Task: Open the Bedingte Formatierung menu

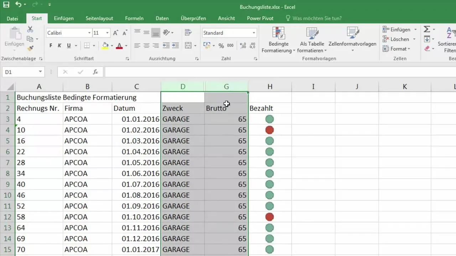Action: coord(278,40)
